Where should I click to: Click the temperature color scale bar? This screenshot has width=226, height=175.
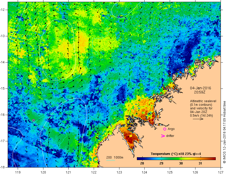pos(176,159)
